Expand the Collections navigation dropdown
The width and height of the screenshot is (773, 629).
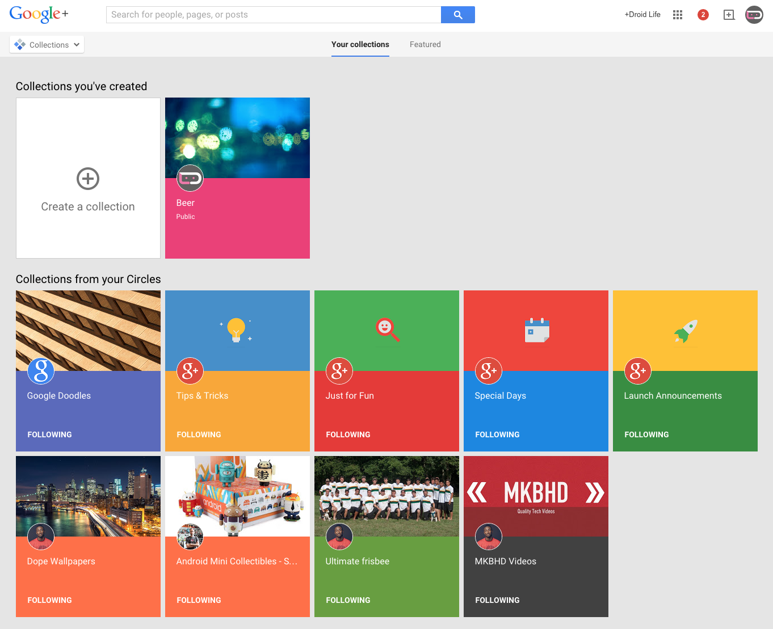coord(47,45)
